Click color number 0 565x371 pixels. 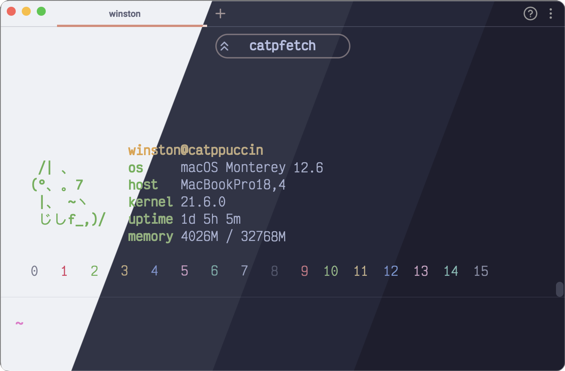pyautogui.click(x=34, y=271)
